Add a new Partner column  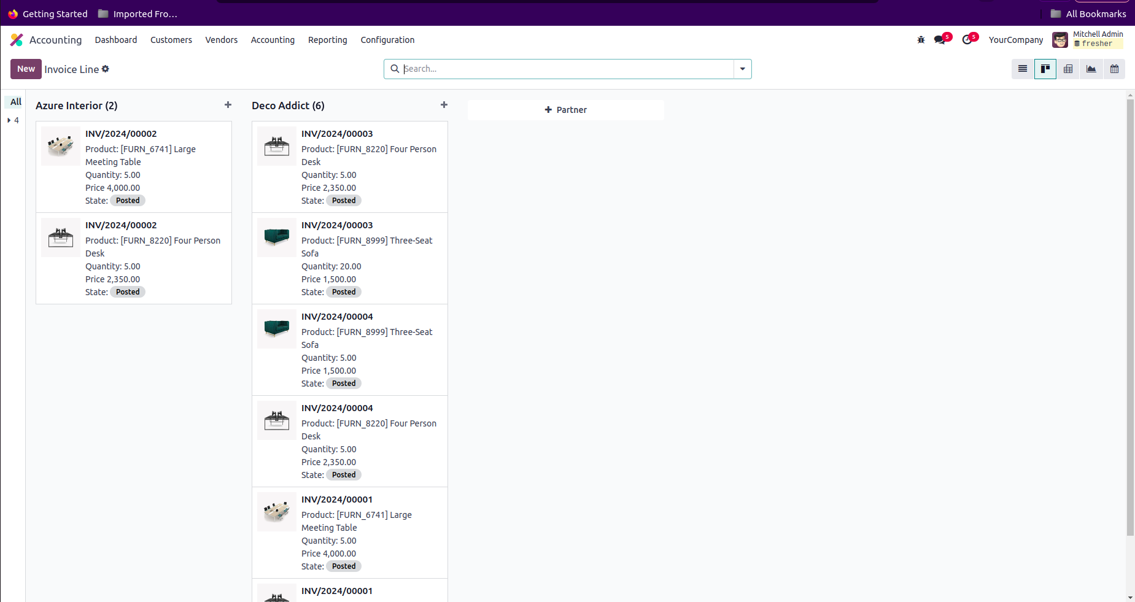(565, 110)
